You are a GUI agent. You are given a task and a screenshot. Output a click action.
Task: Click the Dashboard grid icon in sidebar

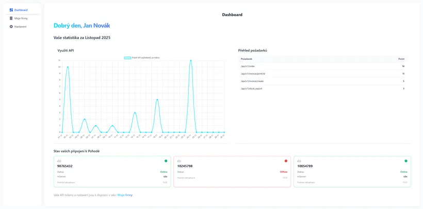click(11, 10)
